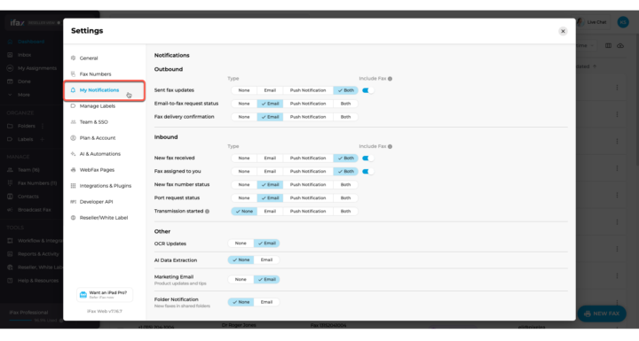Close the Settings dialog
639x341 pixels.
click(x=563, y=31)
